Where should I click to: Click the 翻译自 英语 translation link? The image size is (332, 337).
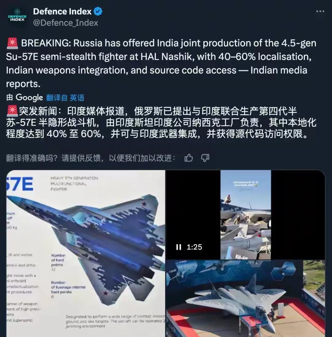tap(65, 98)
